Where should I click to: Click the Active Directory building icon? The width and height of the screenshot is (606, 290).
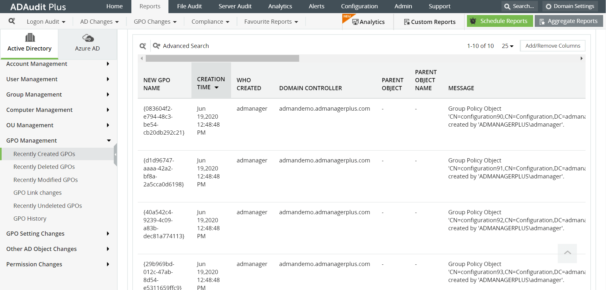(29, 37)
